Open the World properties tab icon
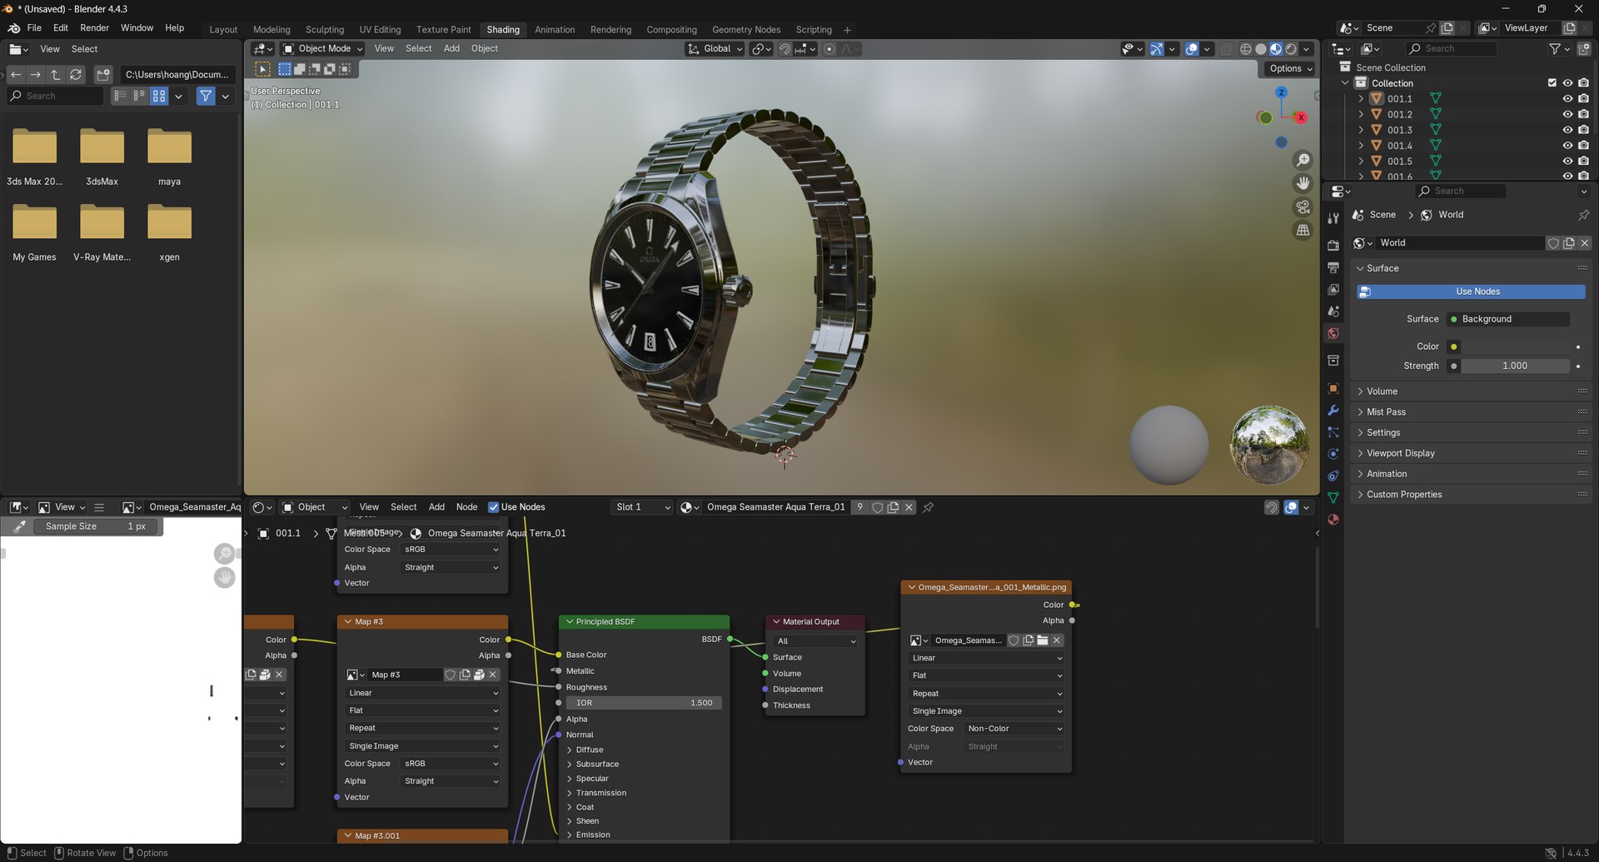 tap(1333, 333)
